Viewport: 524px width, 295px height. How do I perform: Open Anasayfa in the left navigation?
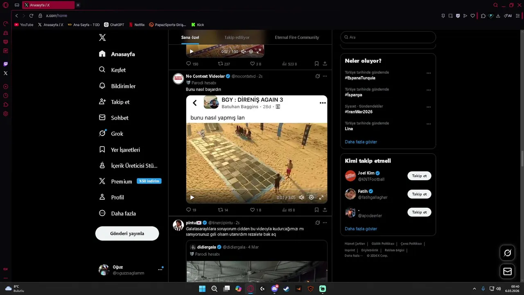coord(117,54)
